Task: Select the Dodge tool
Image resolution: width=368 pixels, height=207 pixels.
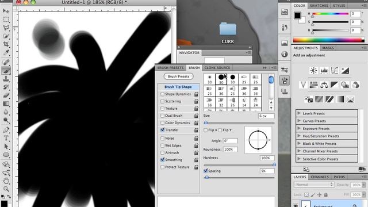Action: coord(6,120)
